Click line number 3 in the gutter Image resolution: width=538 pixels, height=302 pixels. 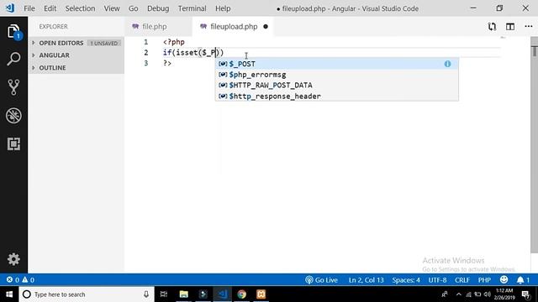click(x=146, y=63)
